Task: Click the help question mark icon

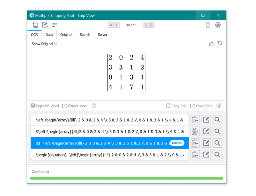Action: click(94, 106)
